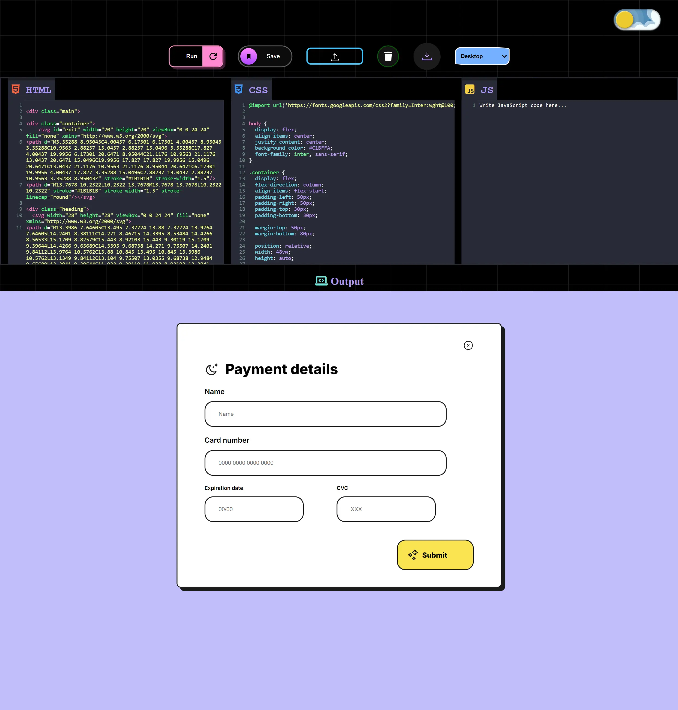Image resolution: width=678 pixels, height=710 pixels.
Task: Toggle the day/night theme switch
Action: (637, 19)
